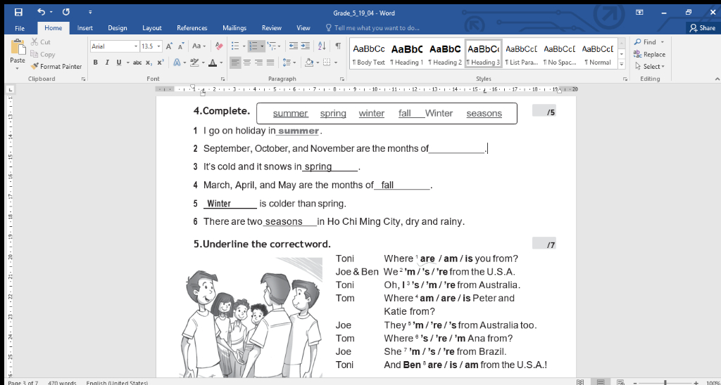This screenshot has width=721, height=385.
Task: Switch to the Layout tab
Action: [152, 28]
